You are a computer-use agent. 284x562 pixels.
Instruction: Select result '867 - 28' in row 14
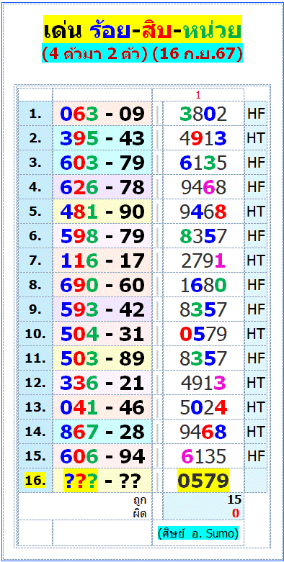click(x=102, y=432)
